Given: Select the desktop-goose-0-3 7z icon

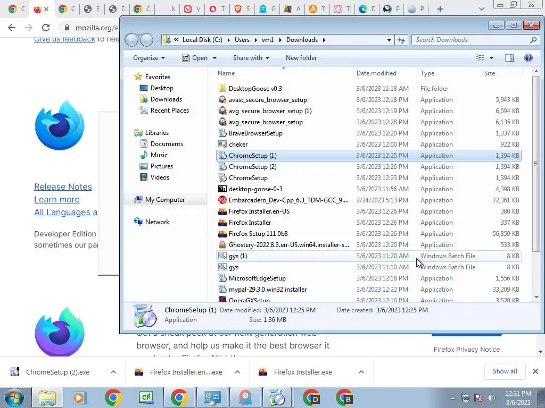Looking at the screenshot, I should [222, 189].
